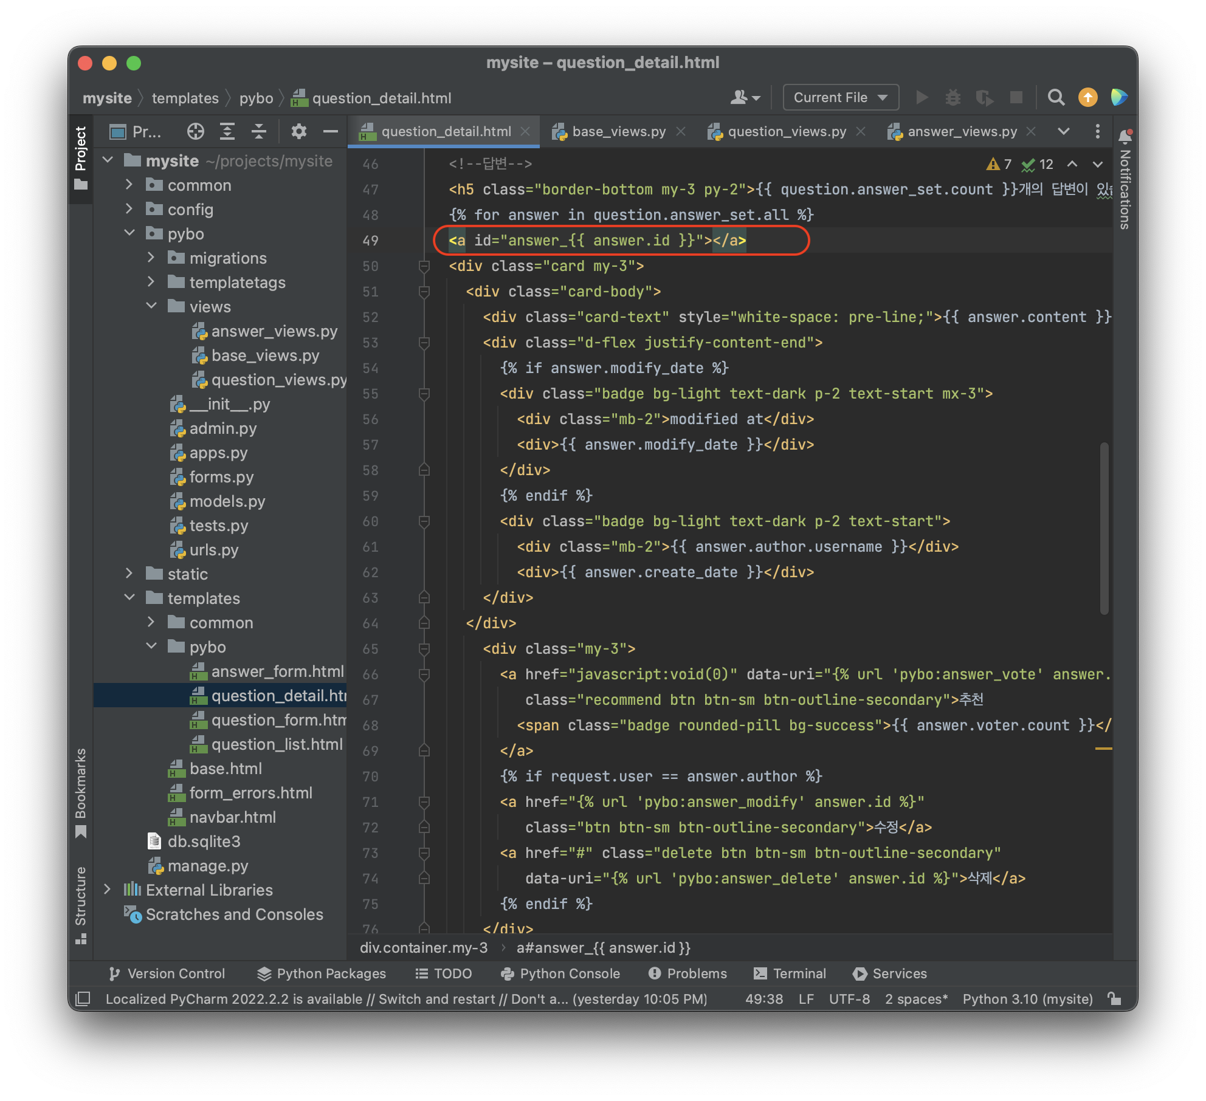The height and width of the screenshot is (1101, 1206).
Task: Toggle the Bookmarks tool window
Action: (81, 791)
